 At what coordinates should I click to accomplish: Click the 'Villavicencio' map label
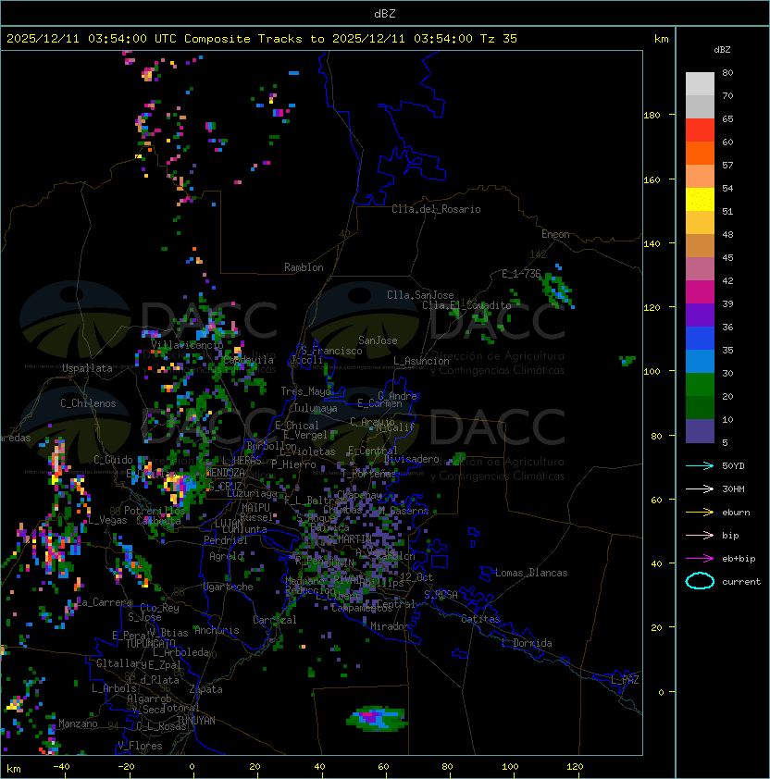tap(187, 345)
